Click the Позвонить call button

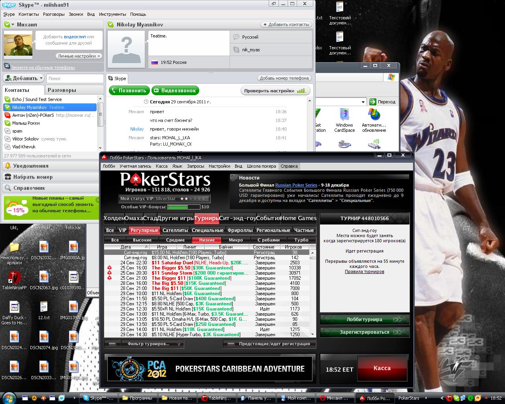tap(129, 90)
